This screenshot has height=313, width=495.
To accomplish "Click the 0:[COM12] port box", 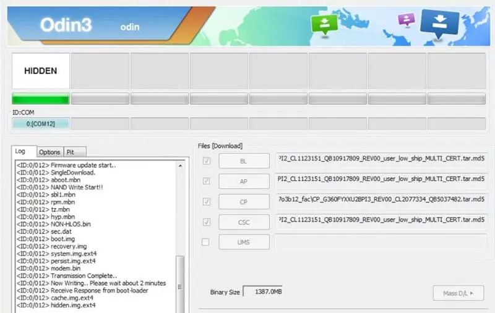I will (x=41, y=124).
